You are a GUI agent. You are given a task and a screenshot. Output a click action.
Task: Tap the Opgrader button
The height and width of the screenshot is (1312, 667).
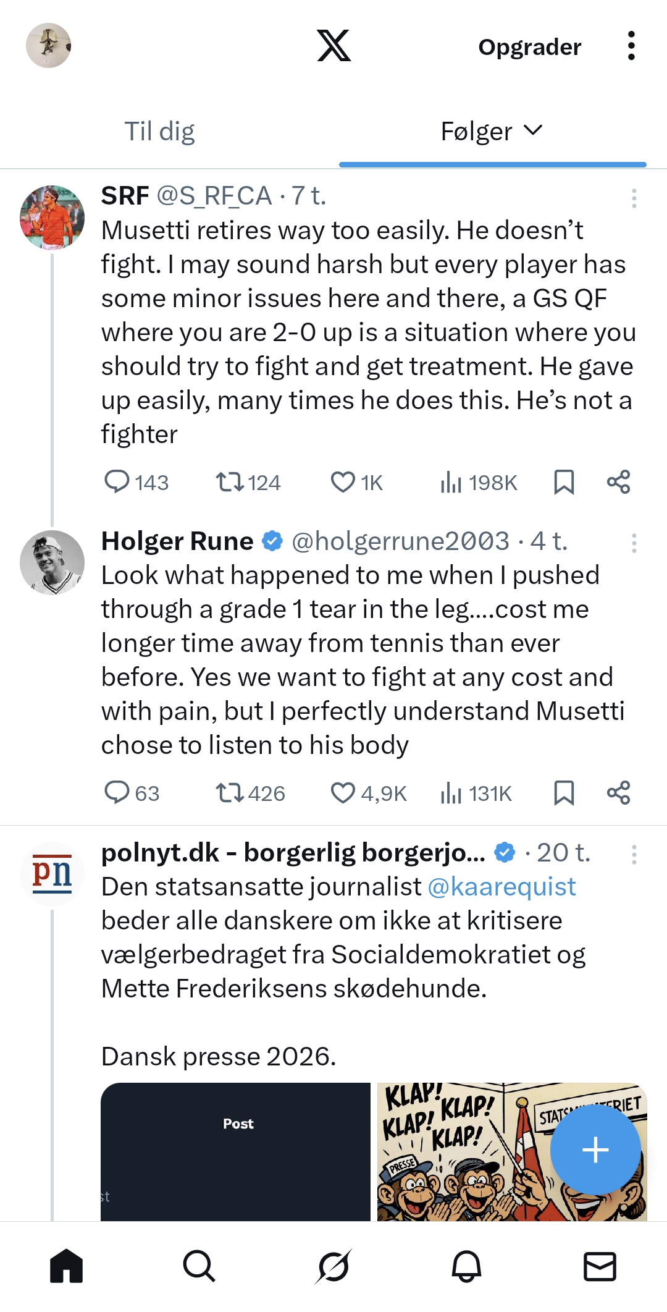coord(529,47)
